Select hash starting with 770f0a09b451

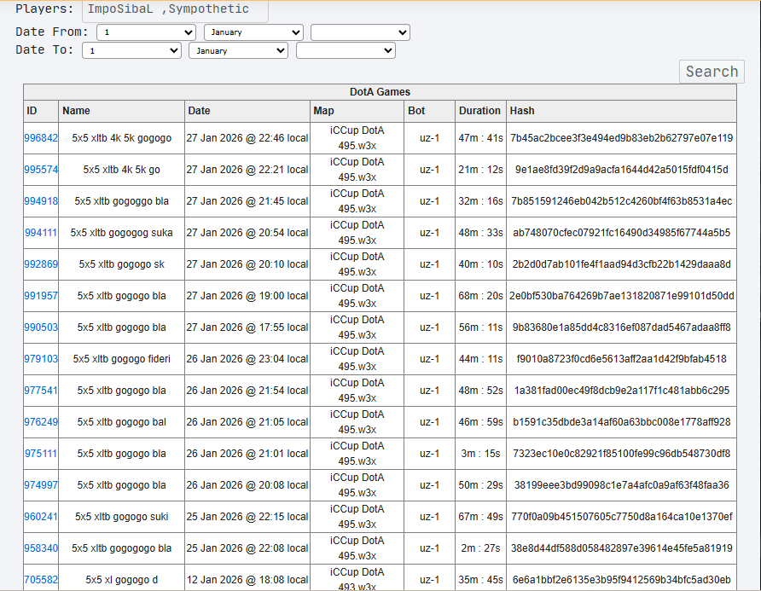tap(621, 517)
